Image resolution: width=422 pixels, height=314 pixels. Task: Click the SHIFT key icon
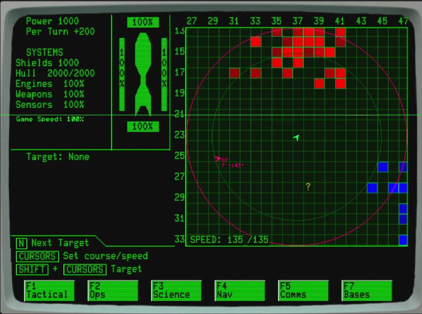coord(33,269)
